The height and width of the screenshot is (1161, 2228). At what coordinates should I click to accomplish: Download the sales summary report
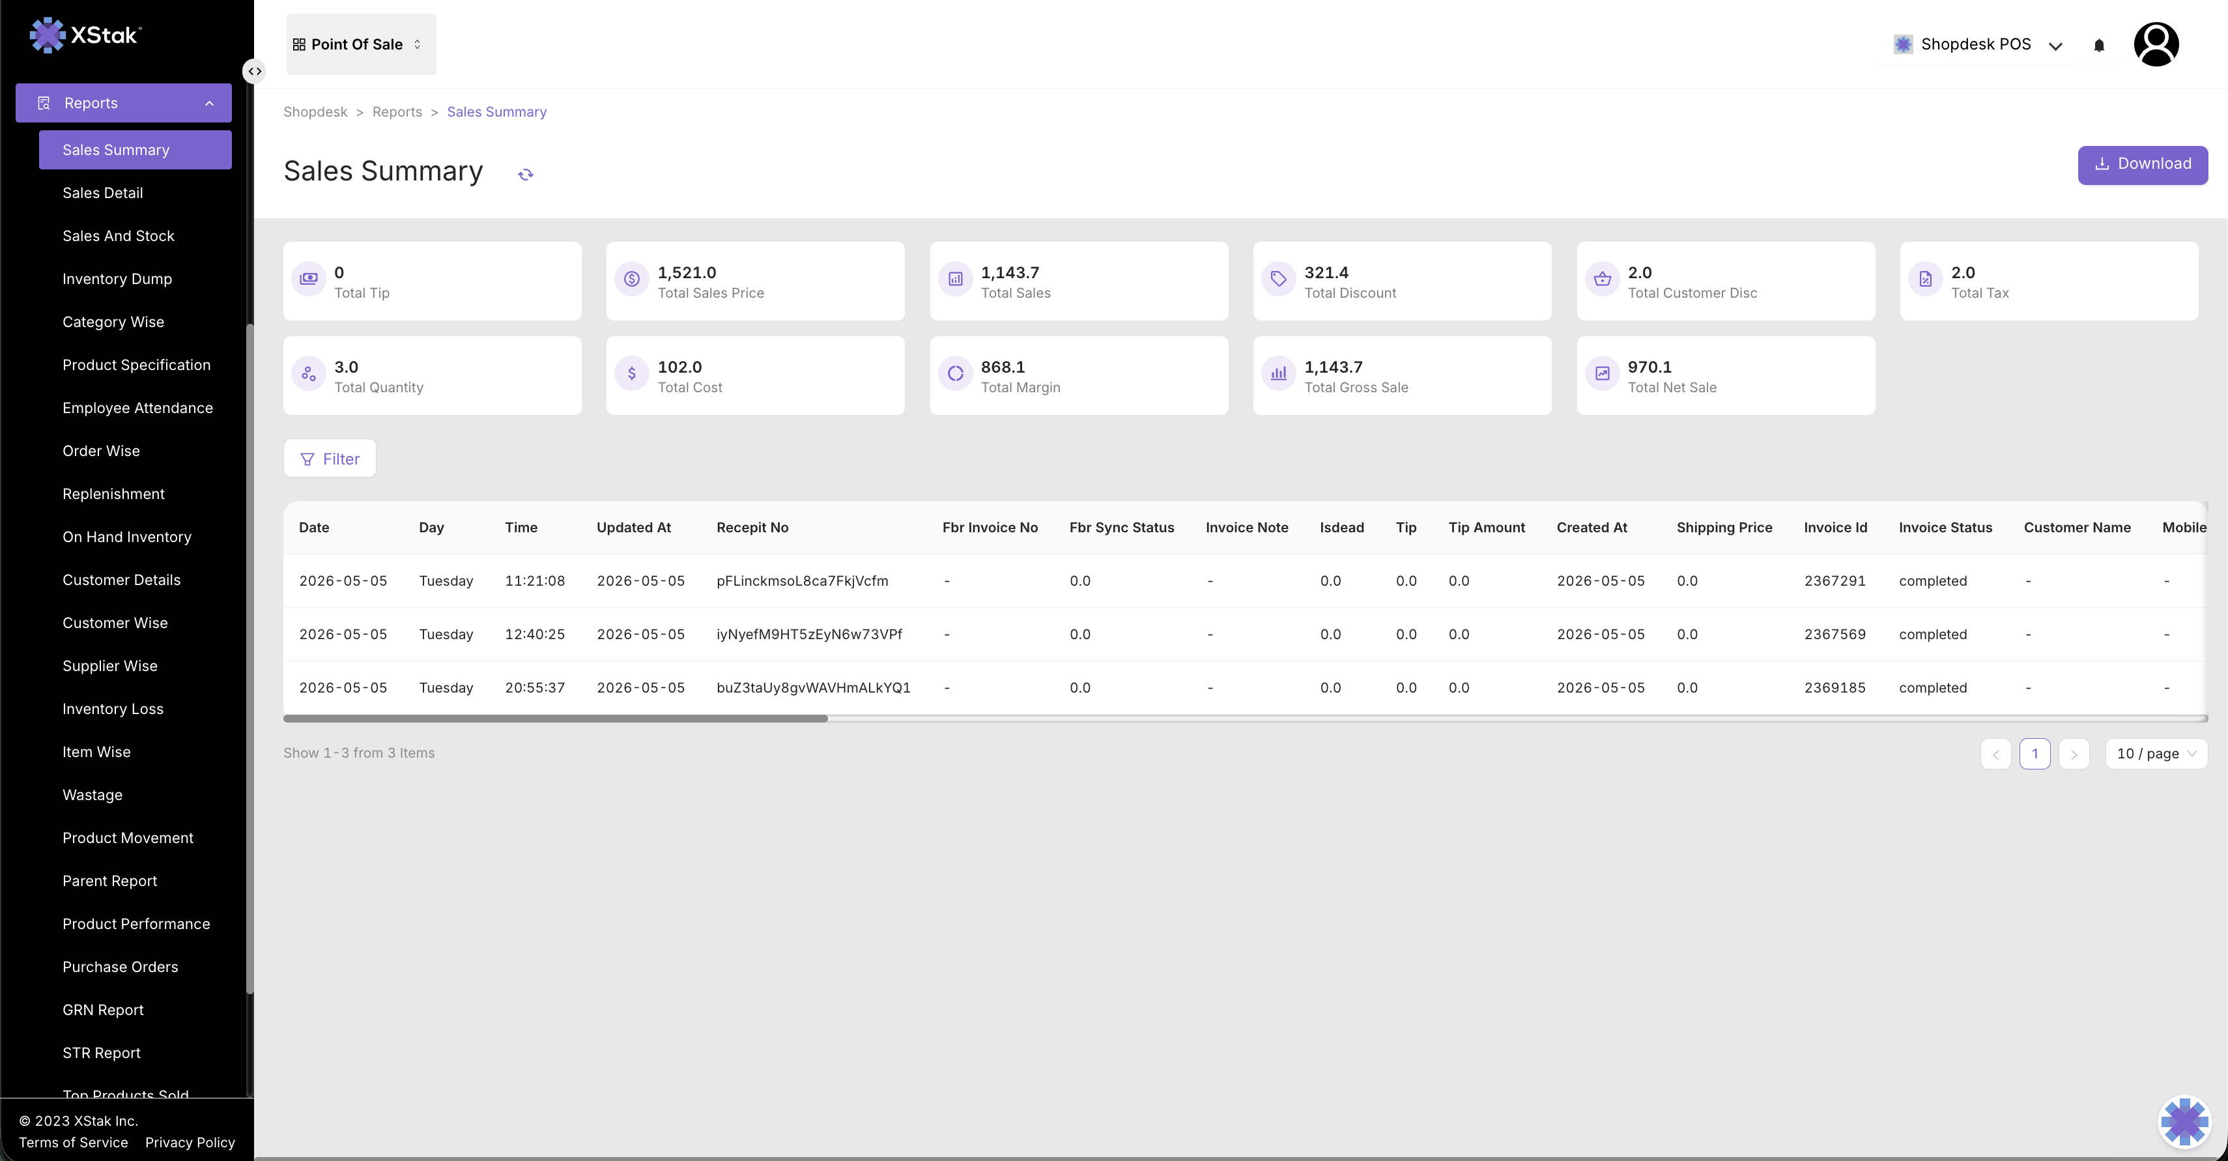click(x=2143, y=164)
